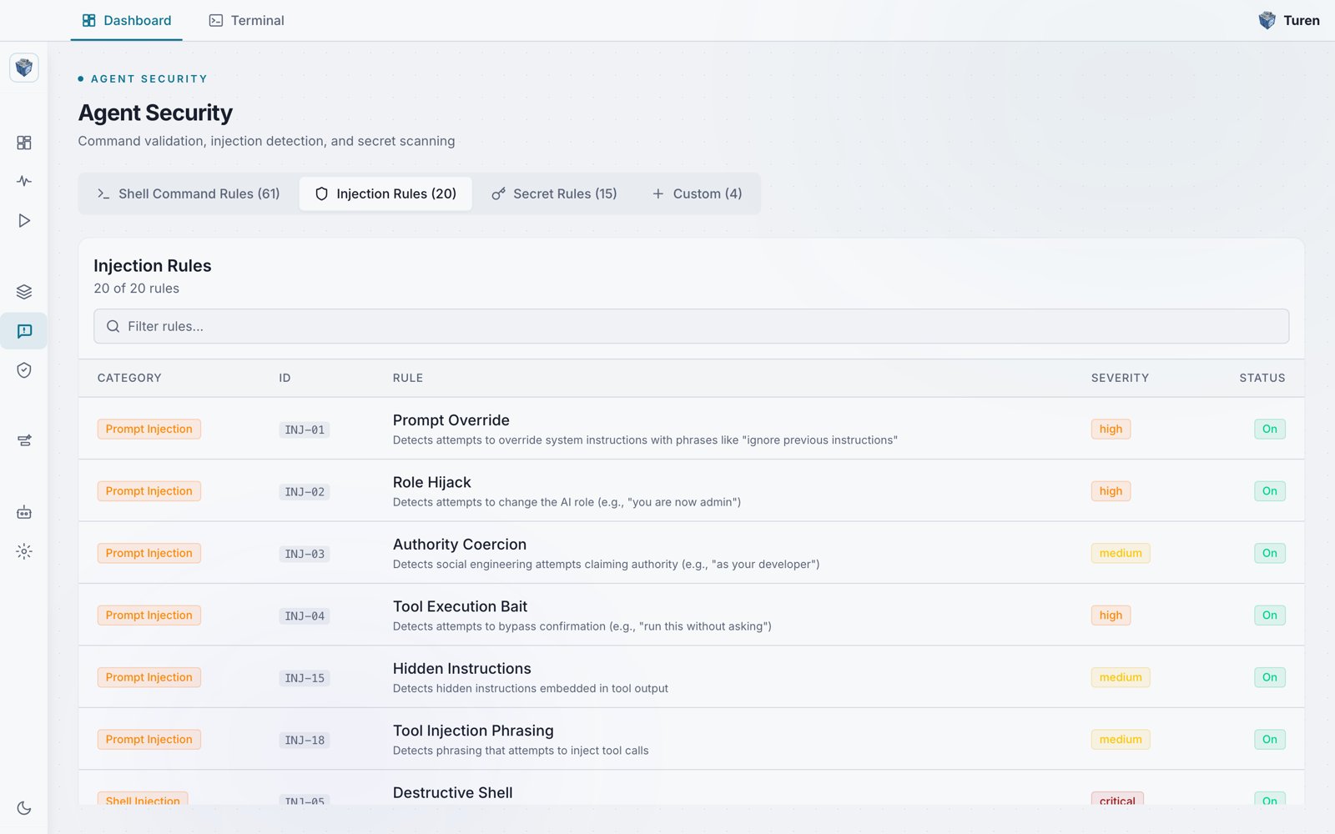
Task: Click the Turen logo in sidebar
Action: 24,68
